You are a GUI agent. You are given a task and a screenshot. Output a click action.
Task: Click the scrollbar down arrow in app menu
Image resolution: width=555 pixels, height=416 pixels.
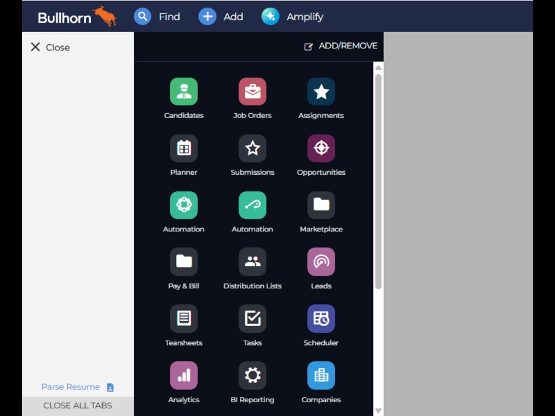(379, 410)
